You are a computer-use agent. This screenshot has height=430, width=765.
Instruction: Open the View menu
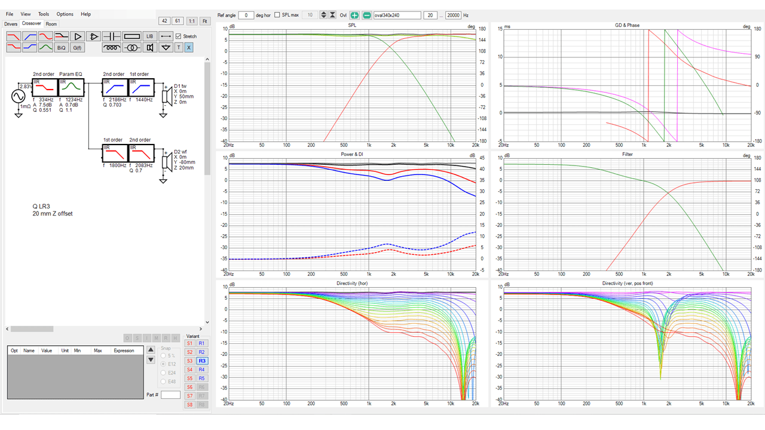(26, 14)
